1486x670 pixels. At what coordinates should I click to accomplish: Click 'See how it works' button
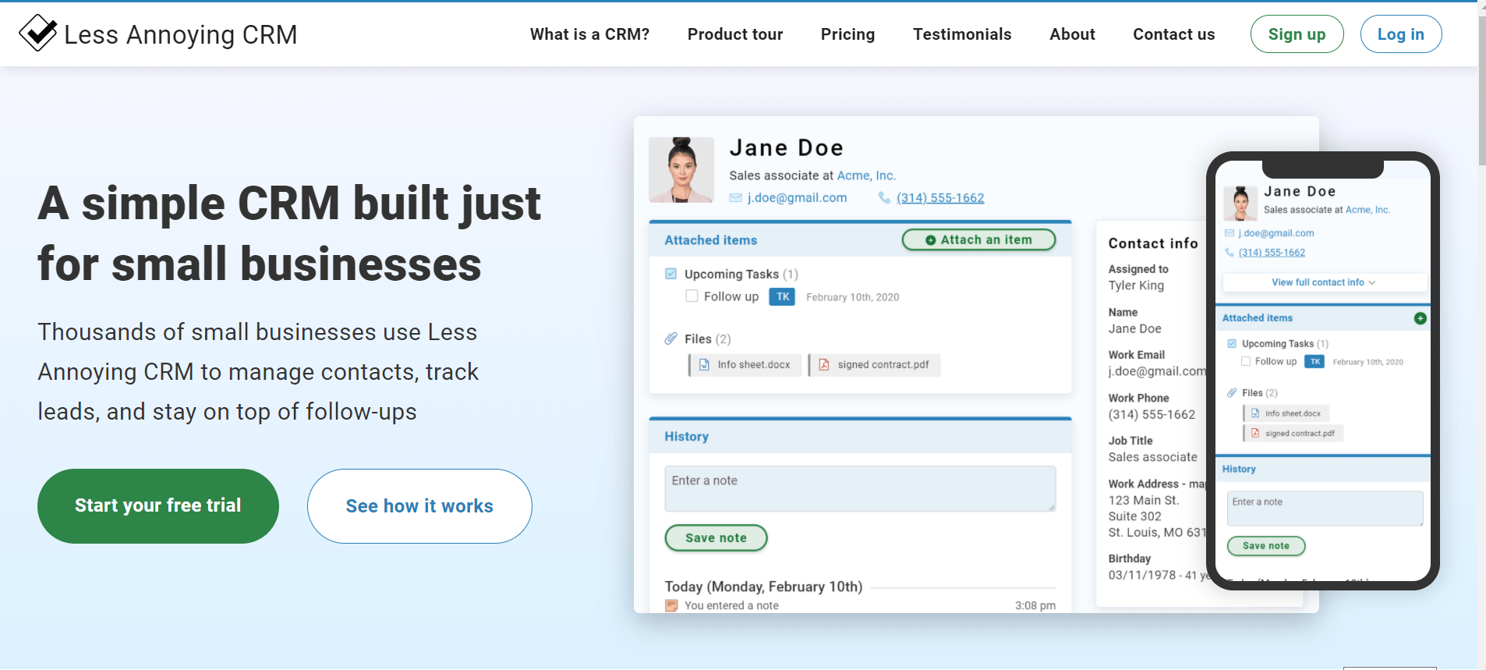pyautogui.click(x=419, y=505)
